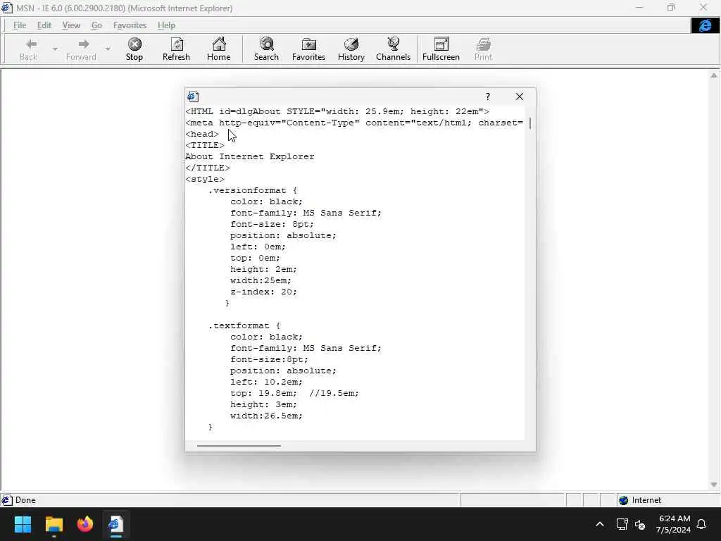Click the '<HTML id=dlgAbout' first line
Screen dimensions: 721x541
click(x=337, y=111)
